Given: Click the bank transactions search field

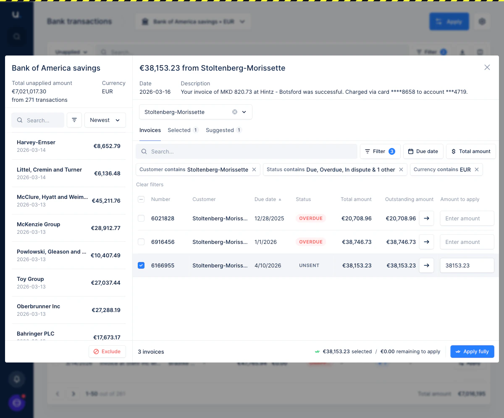Looking at the screenshot, I should pos(38,120).
